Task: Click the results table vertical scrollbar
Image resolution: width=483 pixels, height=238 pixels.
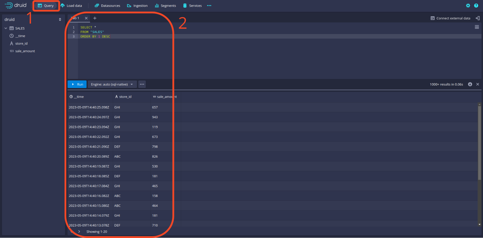Action: (x=479, y=142)
